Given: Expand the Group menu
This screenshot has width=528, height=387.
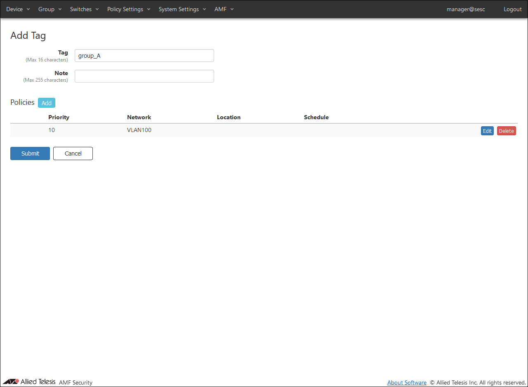Looking at the screenshot, I should (x=49, y=9).
